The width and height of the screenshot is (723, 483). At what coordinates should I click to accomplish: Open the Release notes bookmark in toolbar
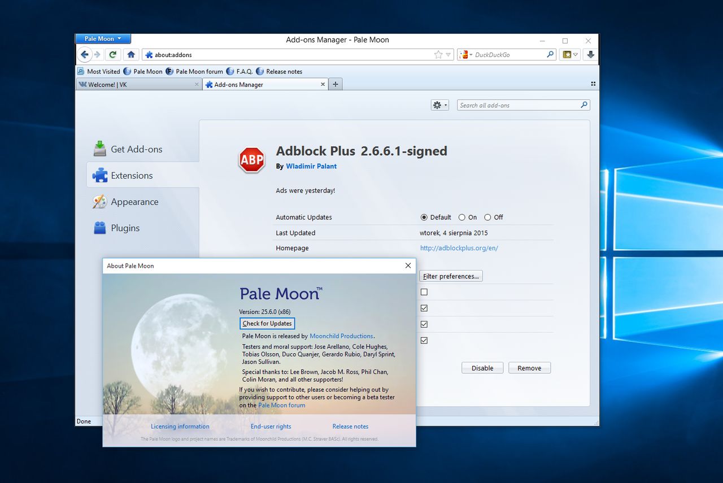279,72
